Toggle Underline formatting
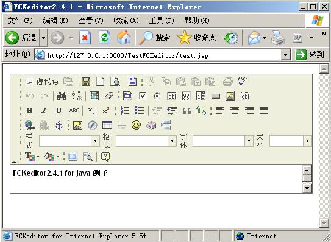This screenshot has width=331, height=242. [x=59, y=111]
